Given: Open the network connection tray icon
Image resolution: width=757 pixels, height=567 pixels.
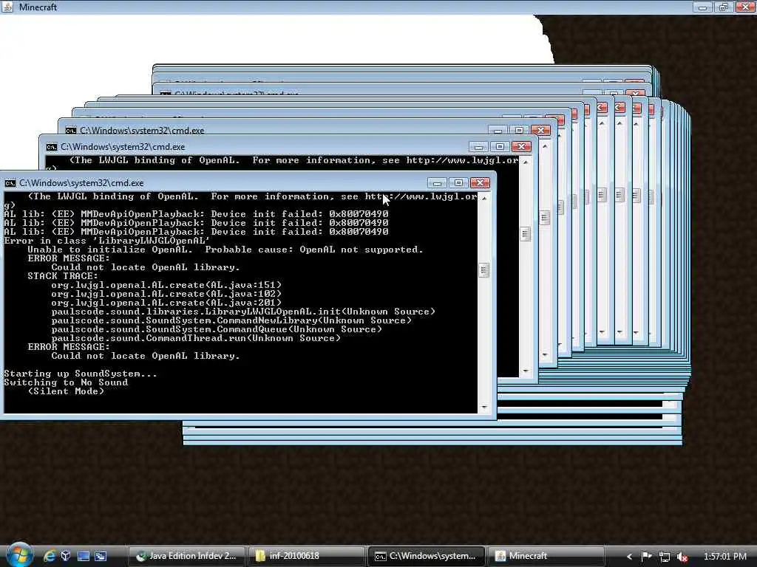Looking at the screenshot, I should (665, 557).
